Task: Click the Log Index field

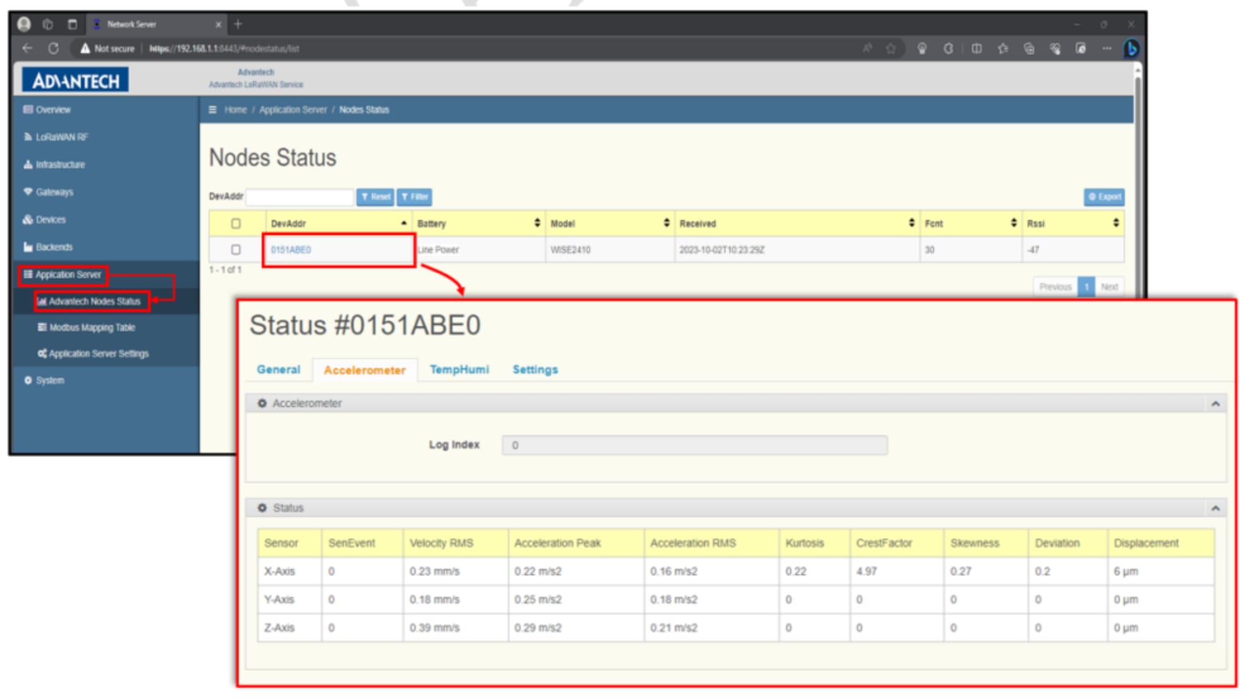Action: [695, 445]
